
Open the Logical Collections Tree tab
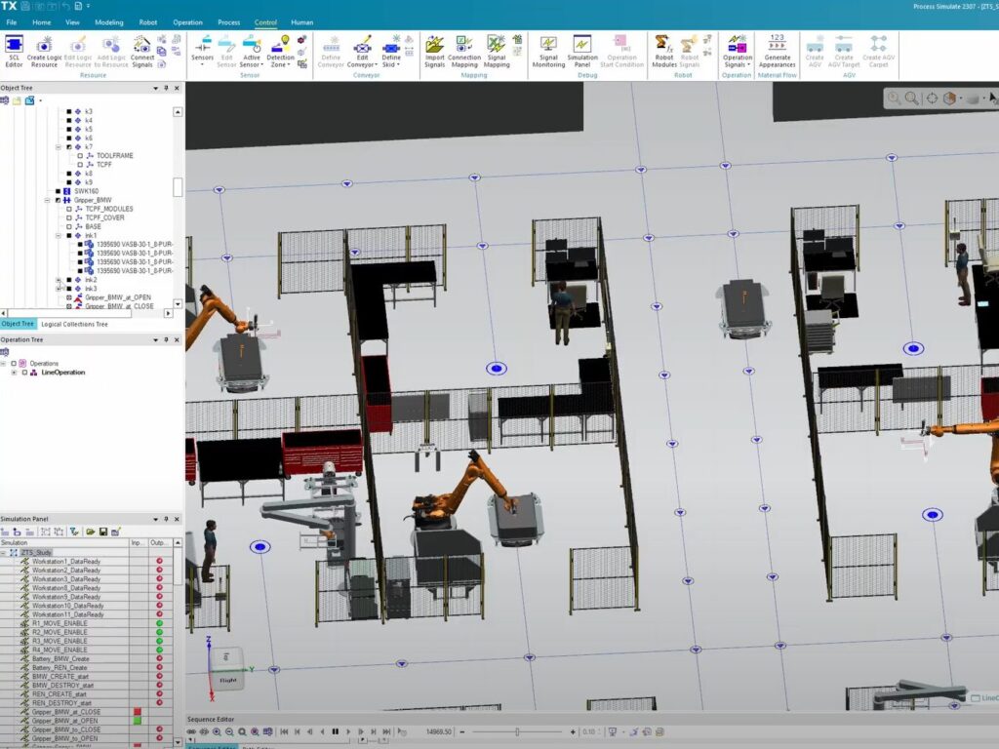(x=76, y=323)
